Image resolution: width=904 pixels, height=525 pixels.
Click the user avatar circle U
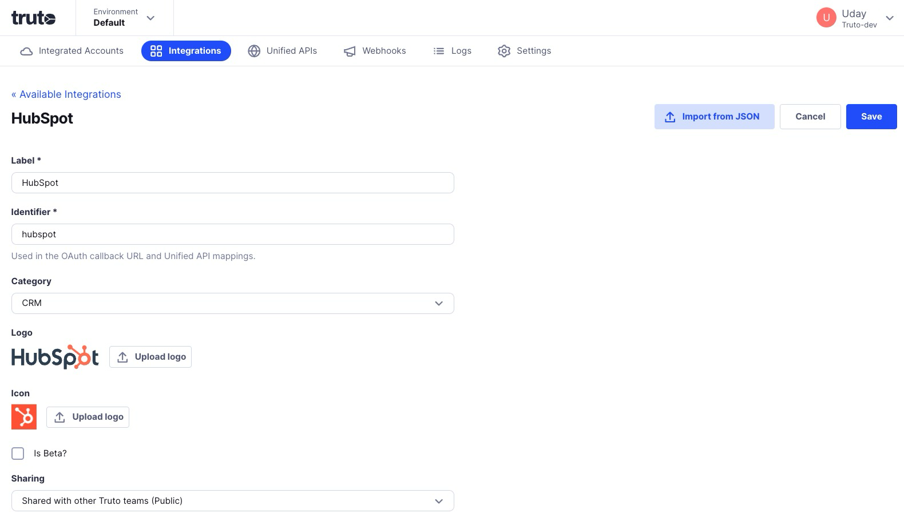point(826,18)
